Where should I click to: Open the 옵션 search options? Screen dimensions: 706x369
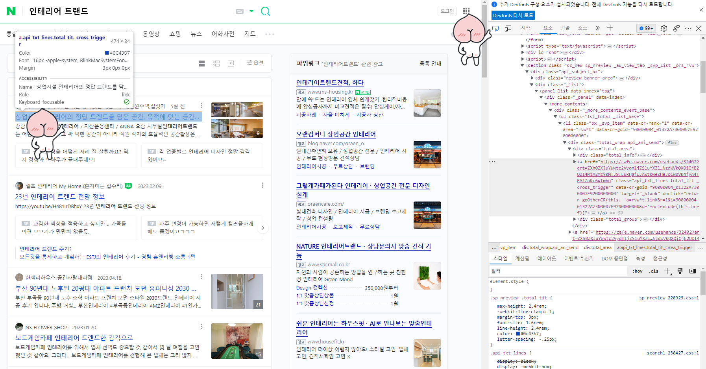(x=255, y=63)
